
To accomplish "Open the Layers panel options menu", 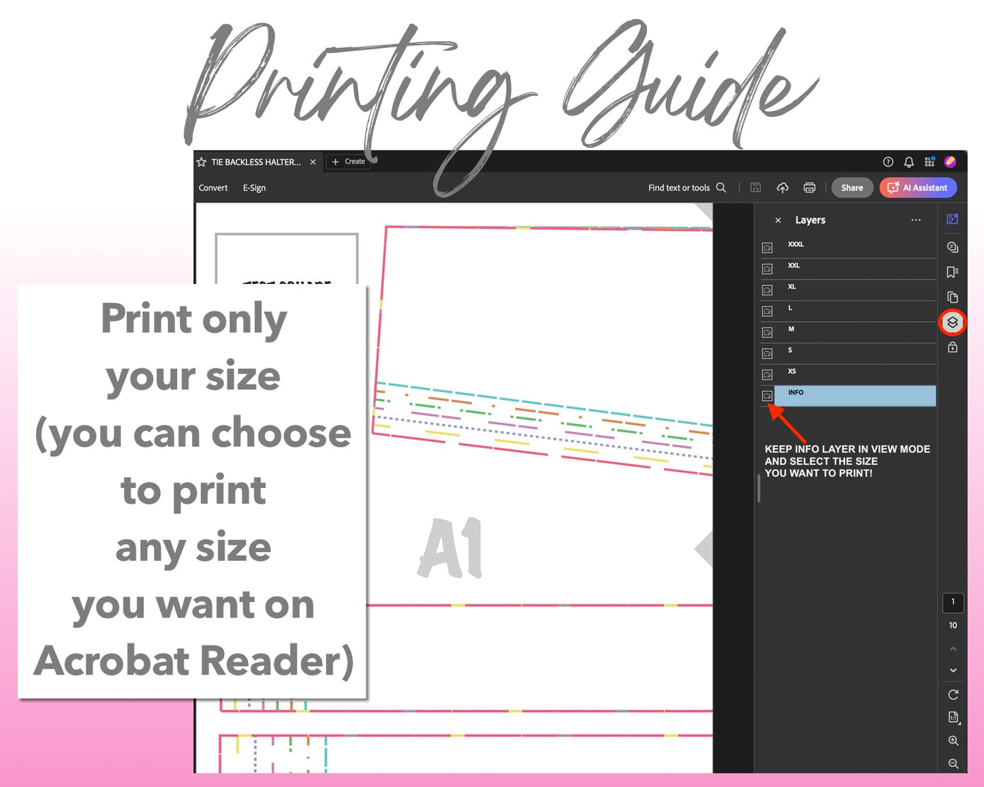I will 916,220.
